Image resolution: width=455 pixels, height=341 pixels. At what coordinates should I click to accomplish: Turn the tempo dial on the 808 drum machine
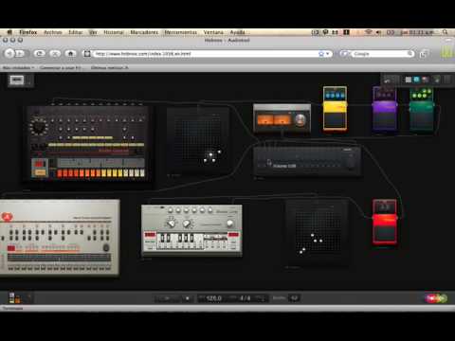39,127
